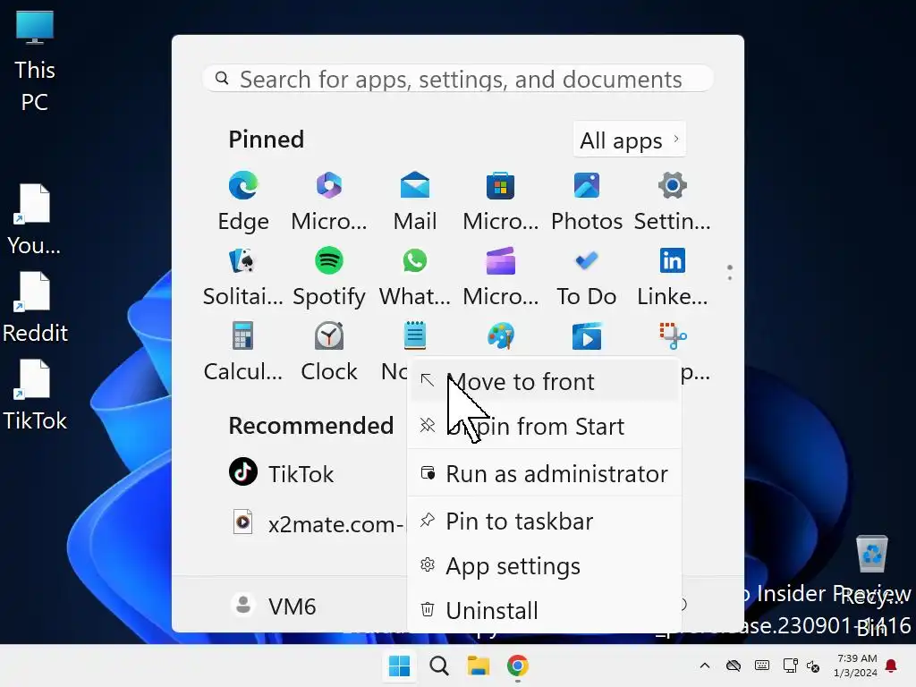
Task: Open LinkedIn from pinned apps
Action: click(673, 277)
